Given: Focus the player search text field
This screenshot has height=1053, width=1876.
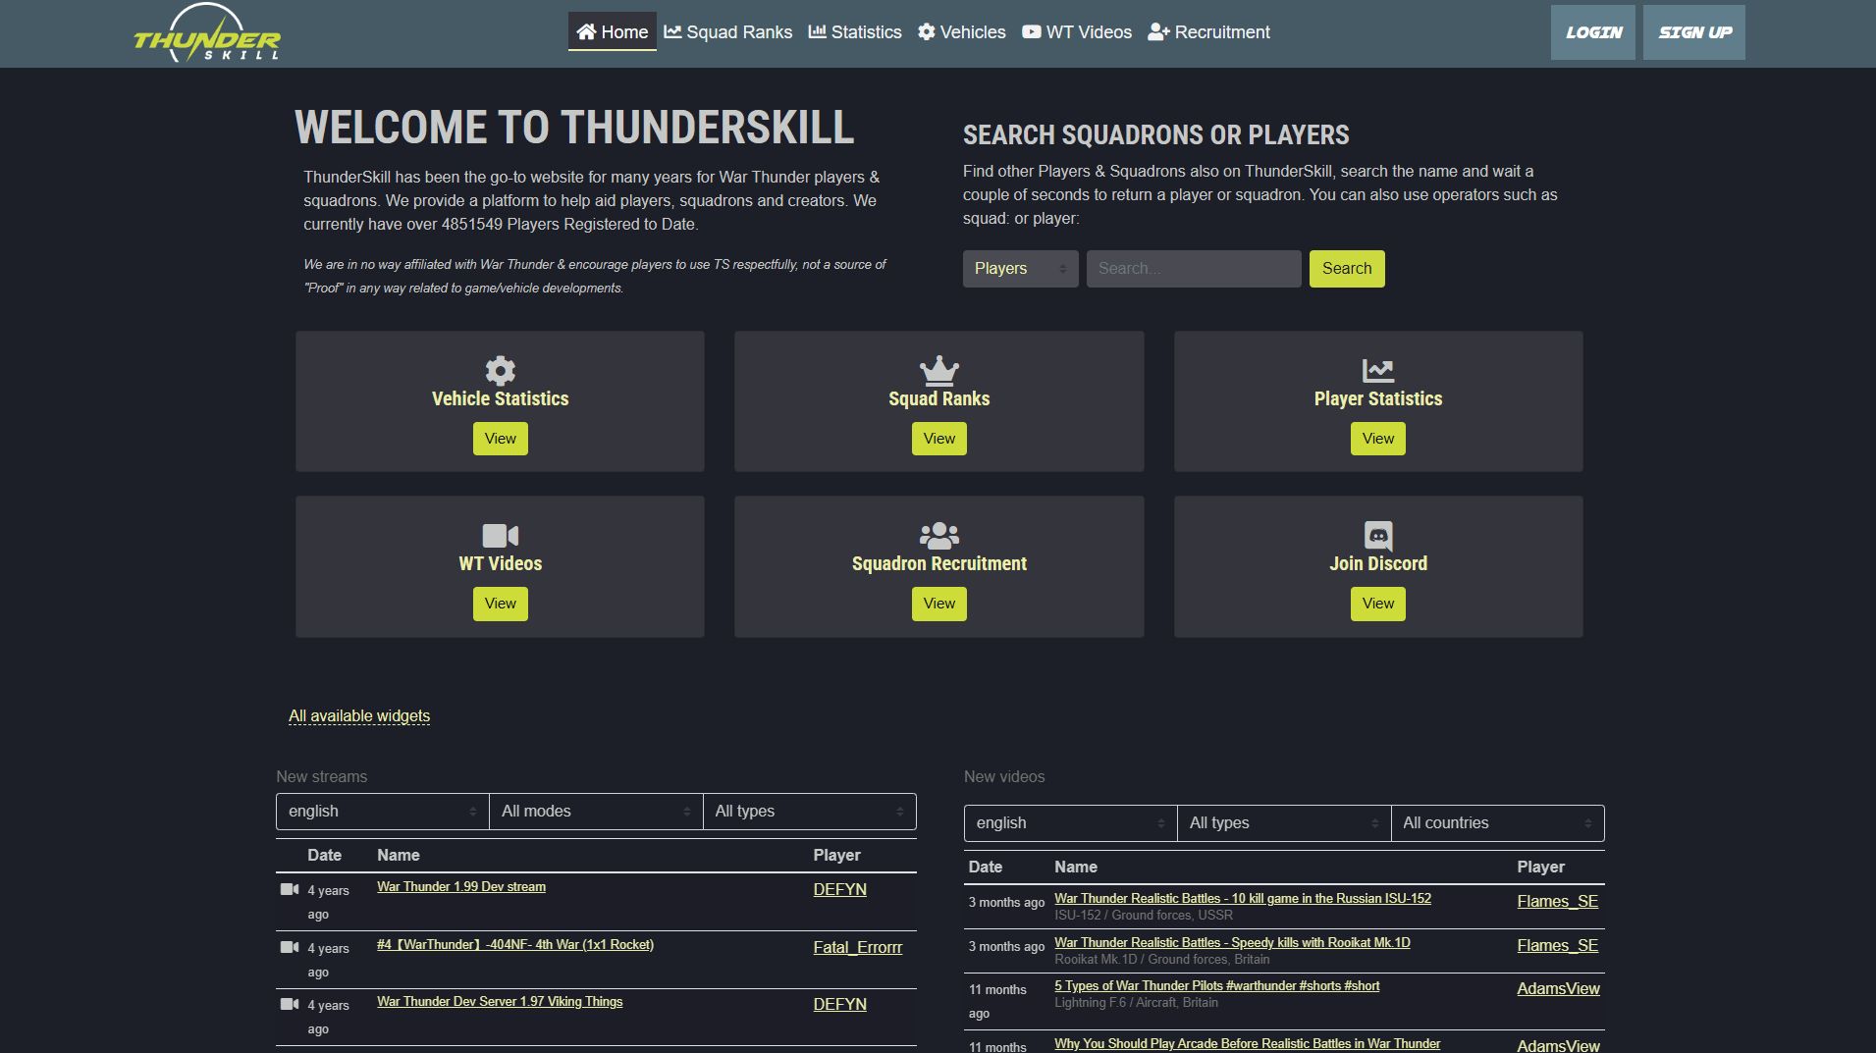Looking at the screenshot, I should click(x=1193, y=269).
